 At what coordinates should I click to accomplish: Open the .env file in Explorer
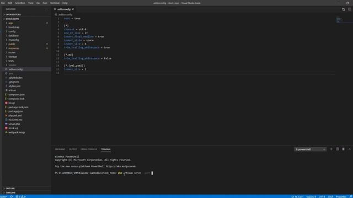coord(11,73)
